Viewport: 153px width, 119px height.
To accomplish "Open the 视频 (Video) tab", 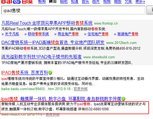I will pos(107,2).
